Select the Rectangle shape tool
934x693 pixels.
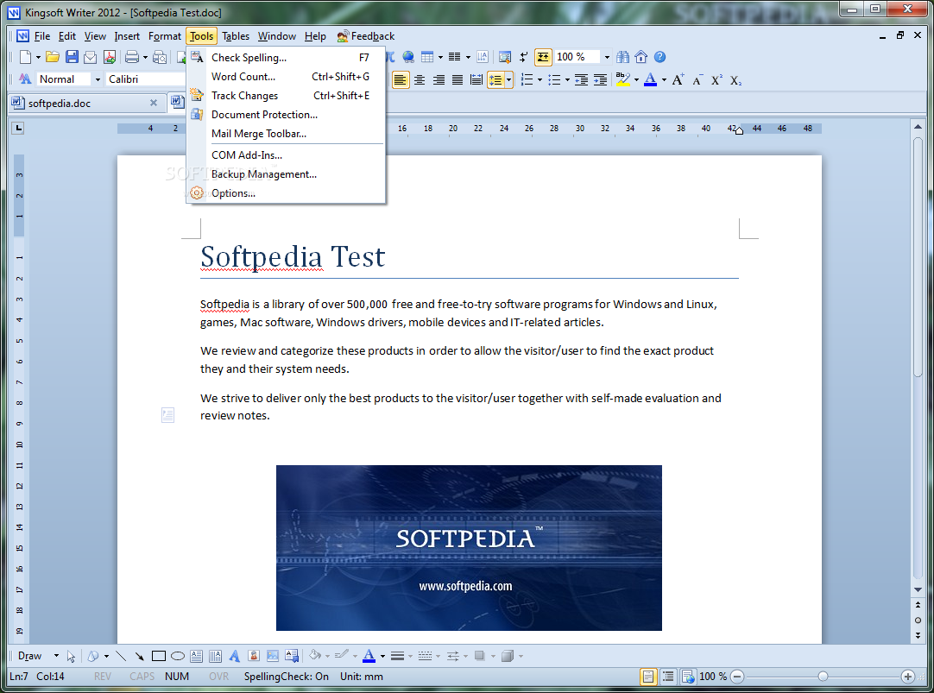159,656
